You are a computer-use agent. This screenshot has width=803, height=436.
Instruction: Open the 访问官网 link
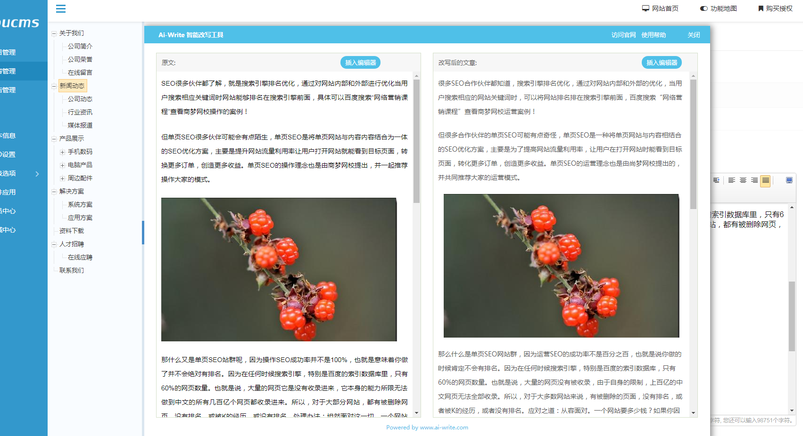pyautogui.click(x=622, y=34)
